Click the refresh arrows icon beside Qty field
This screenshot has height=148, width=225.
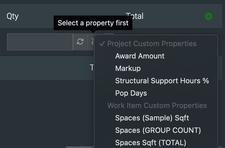click(x=80, y=42)
